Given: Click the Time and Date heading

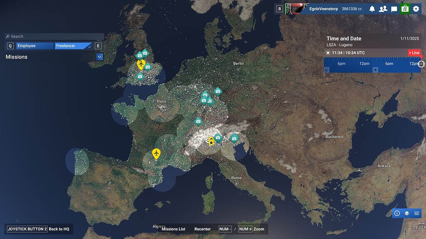Looking at the screenshot, I should 344,39.
